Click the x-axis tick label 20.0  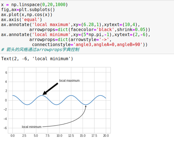pos(106,136)
